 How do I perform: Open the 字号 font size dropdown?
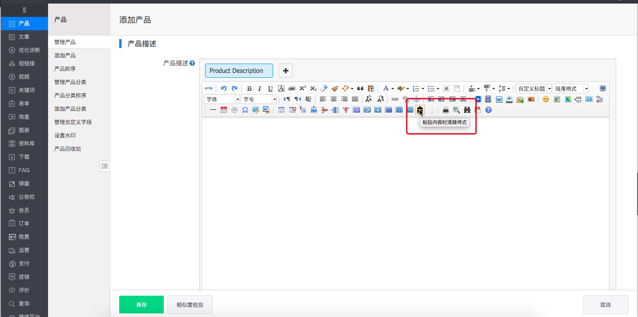(x=259, y=99)
